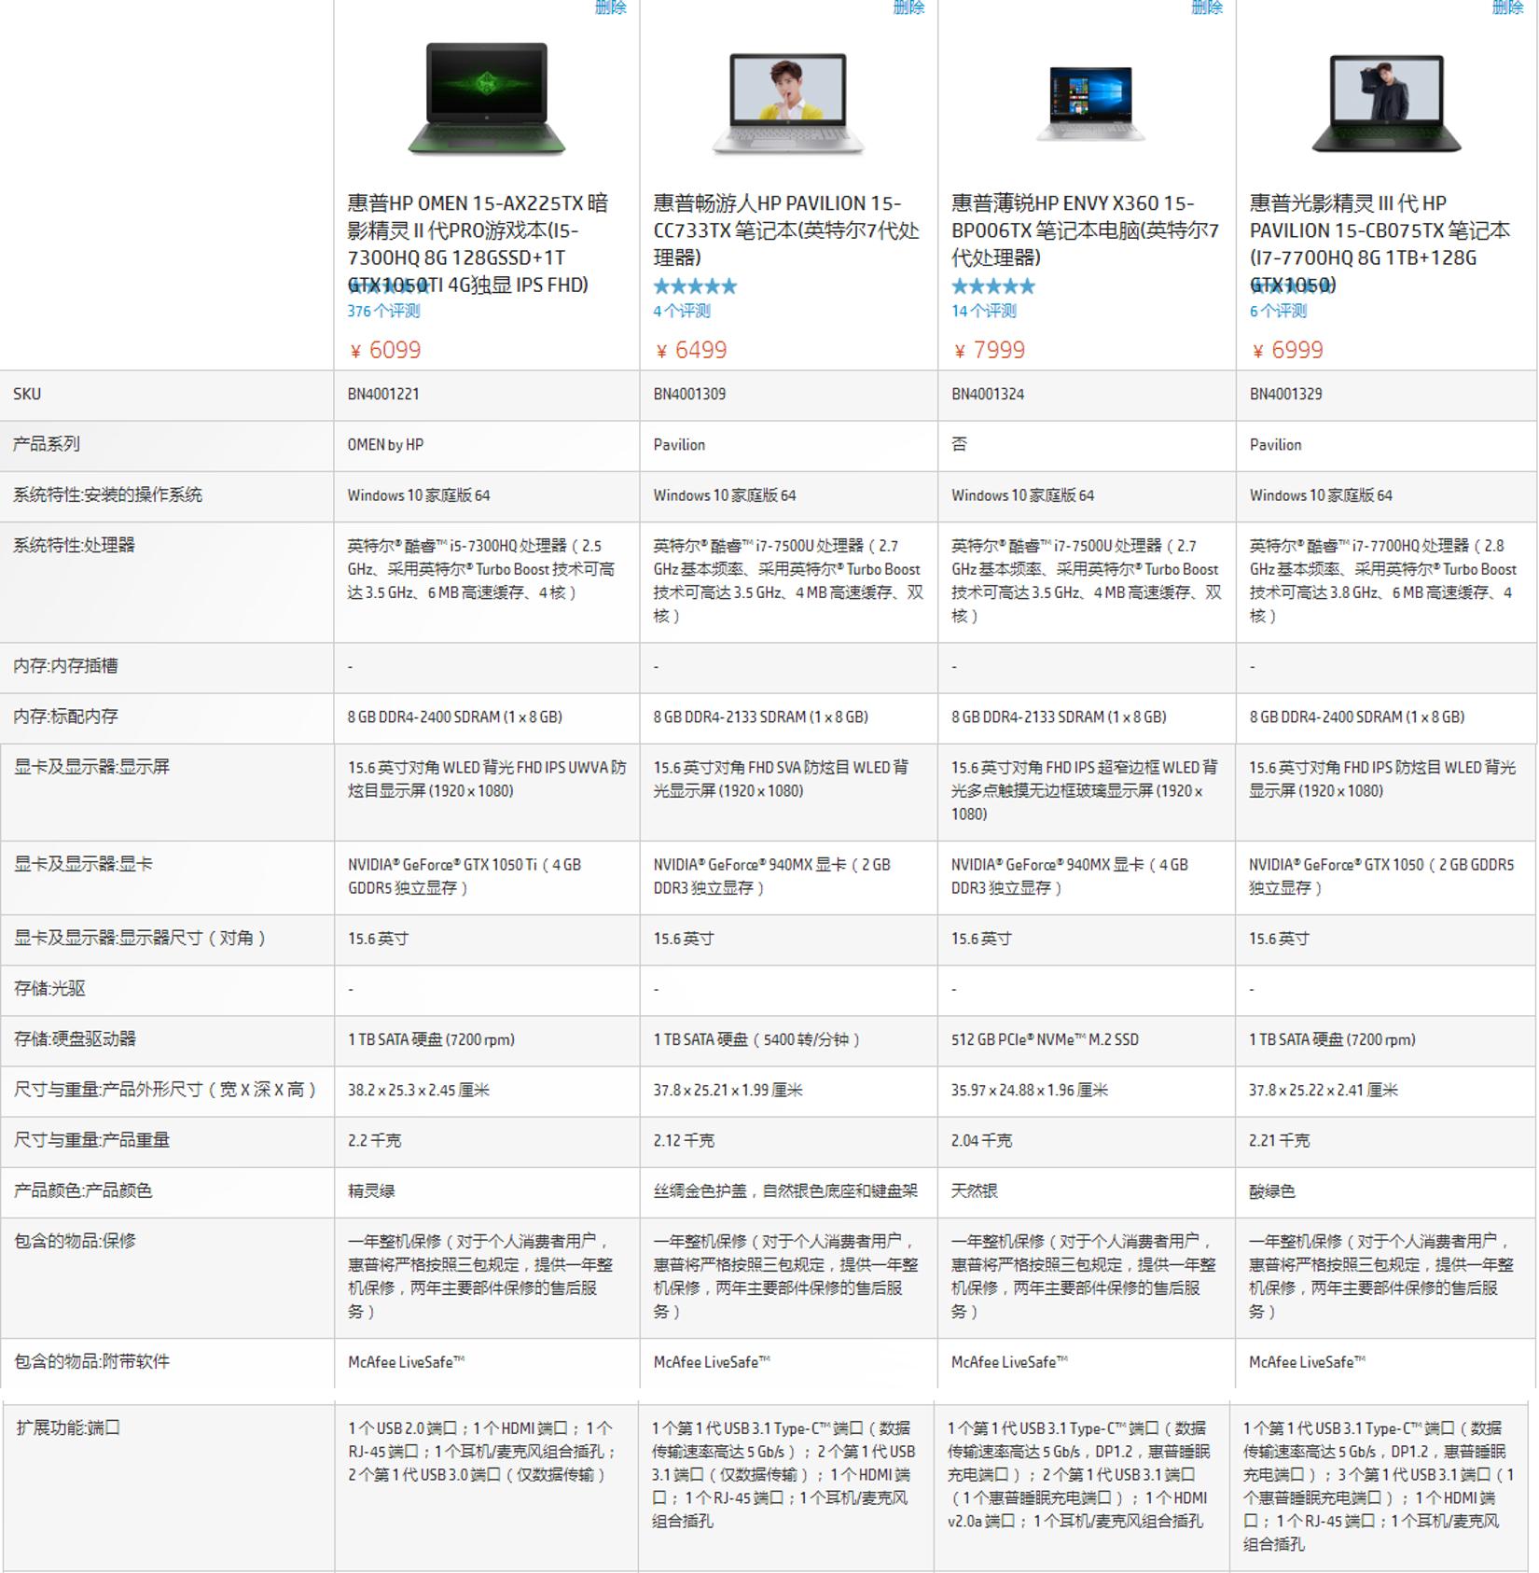The image size is (1539, 1573).
Task: Select the SKU value BN4001324
Action: pos(988,394)
